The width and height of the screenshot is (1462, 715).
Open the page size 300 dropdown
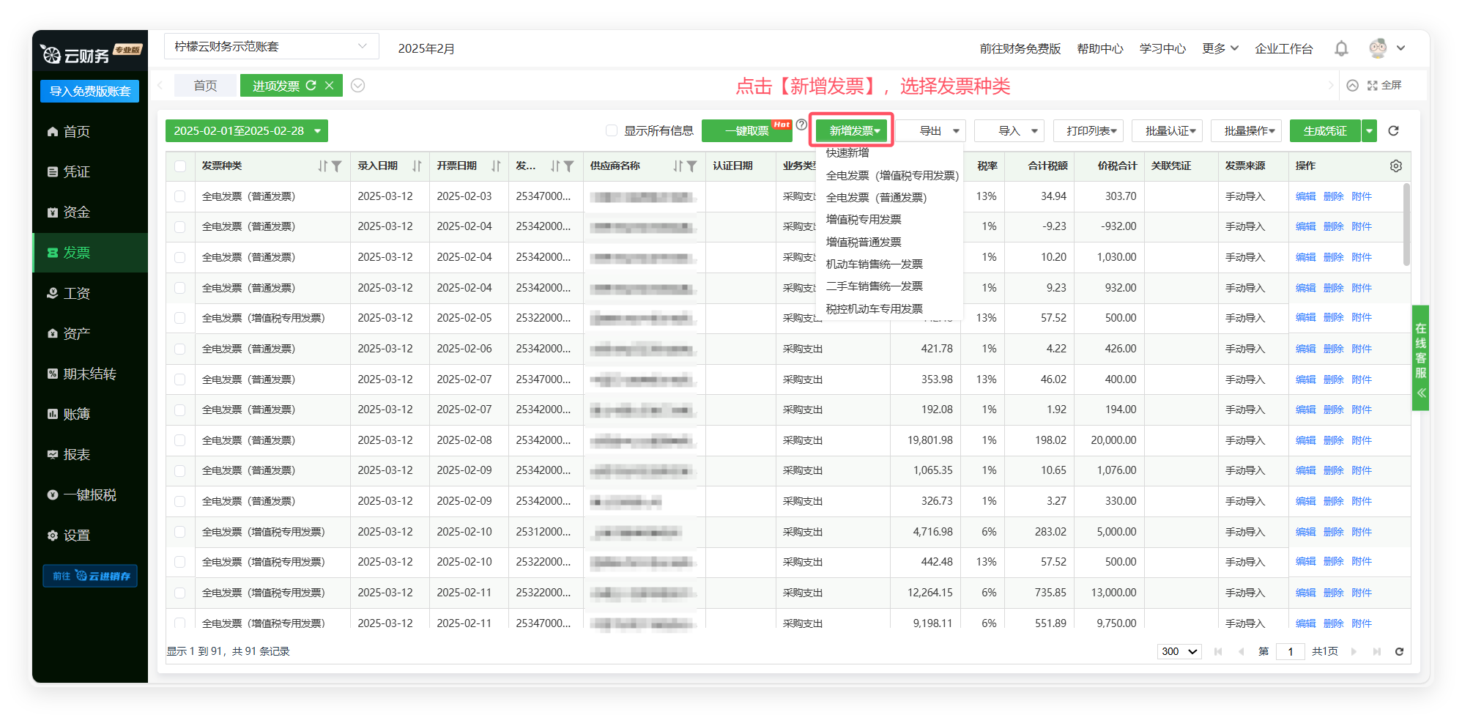pyautogui.click(x=1179, y=651)
